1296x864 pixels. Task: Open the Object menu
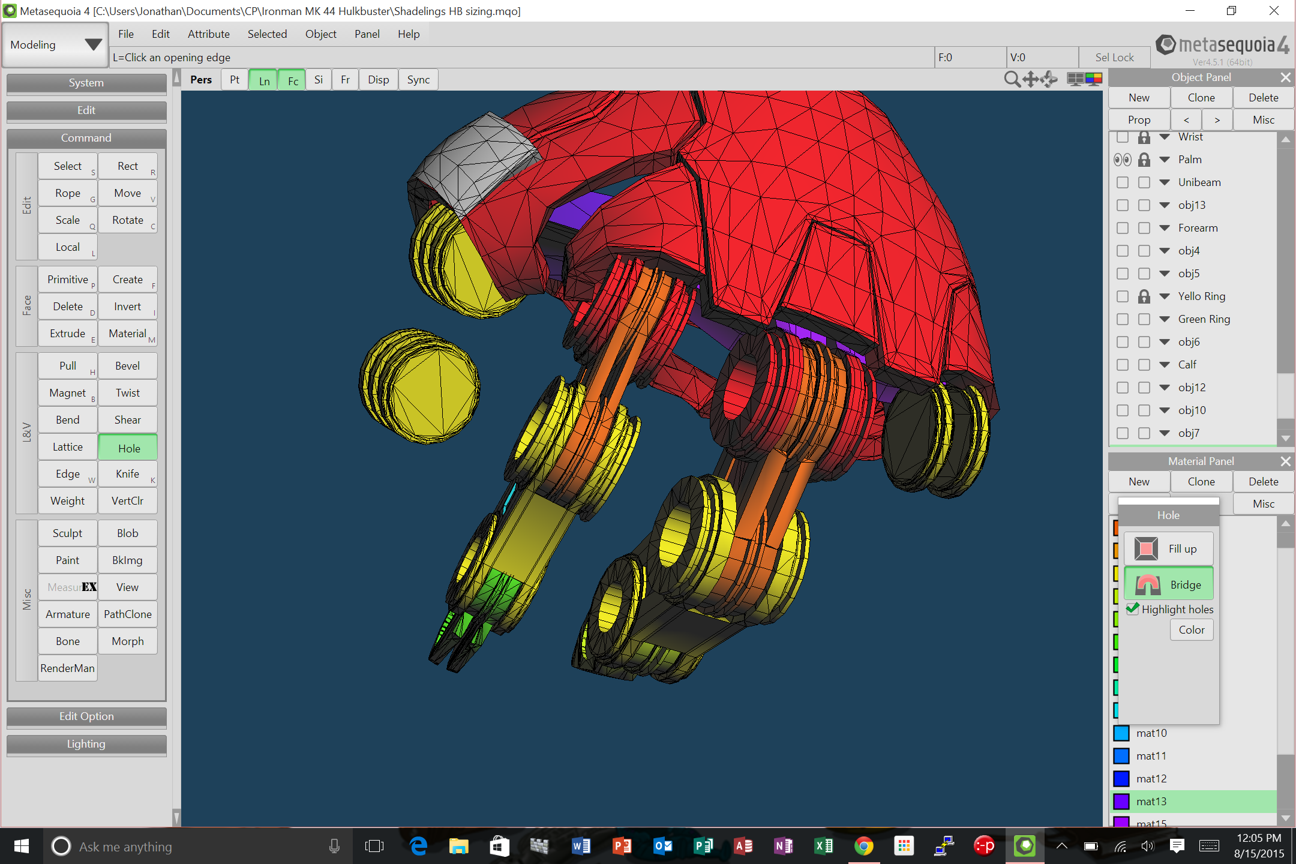coord(320,34)
